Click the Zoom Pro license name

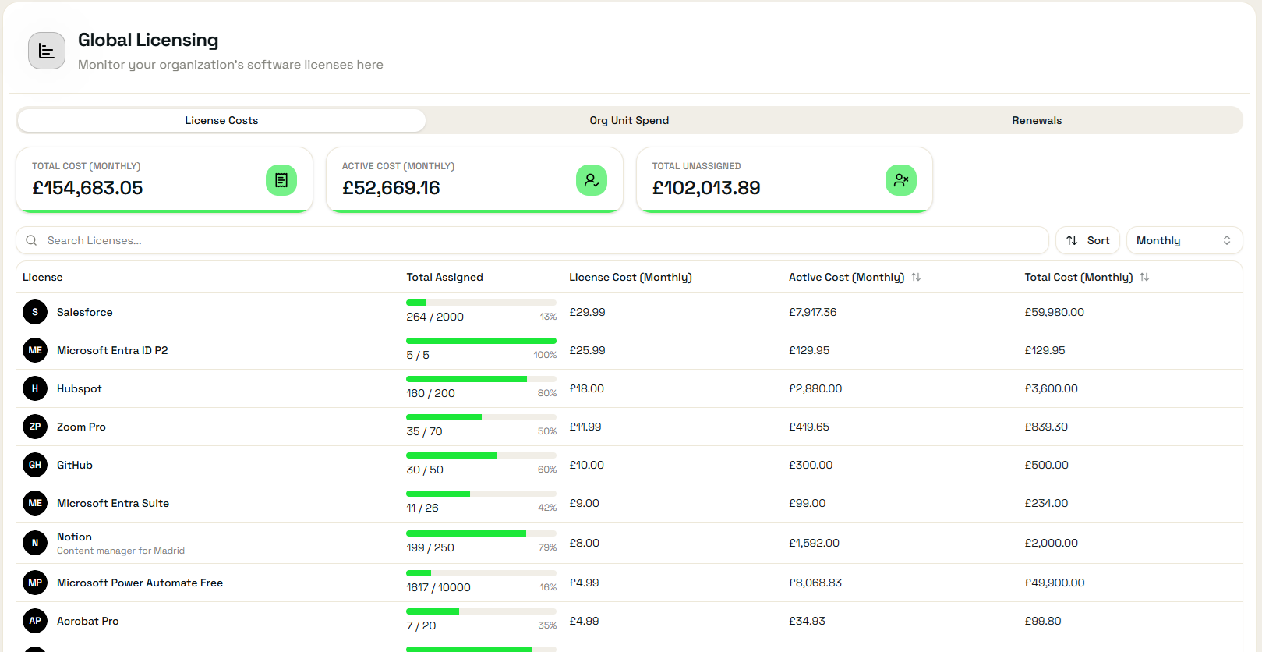(x=81, y=427)
